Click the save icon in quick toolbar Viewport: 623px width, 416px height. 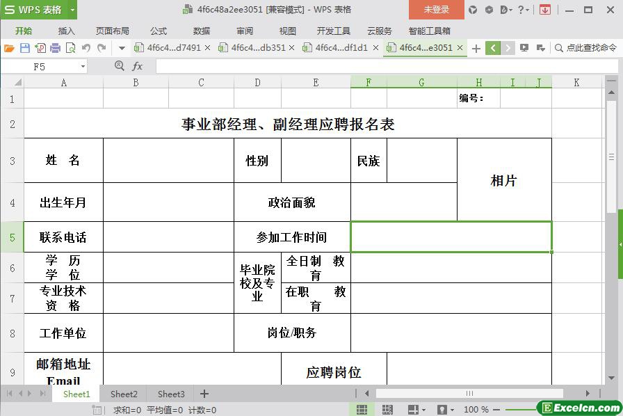tap(25, 48)
